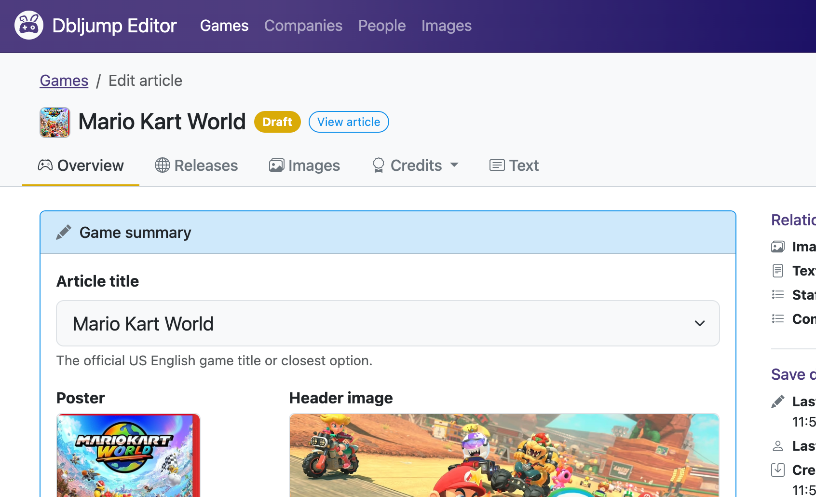
Task: Open People in the top navigation
Action: point(382,26)
